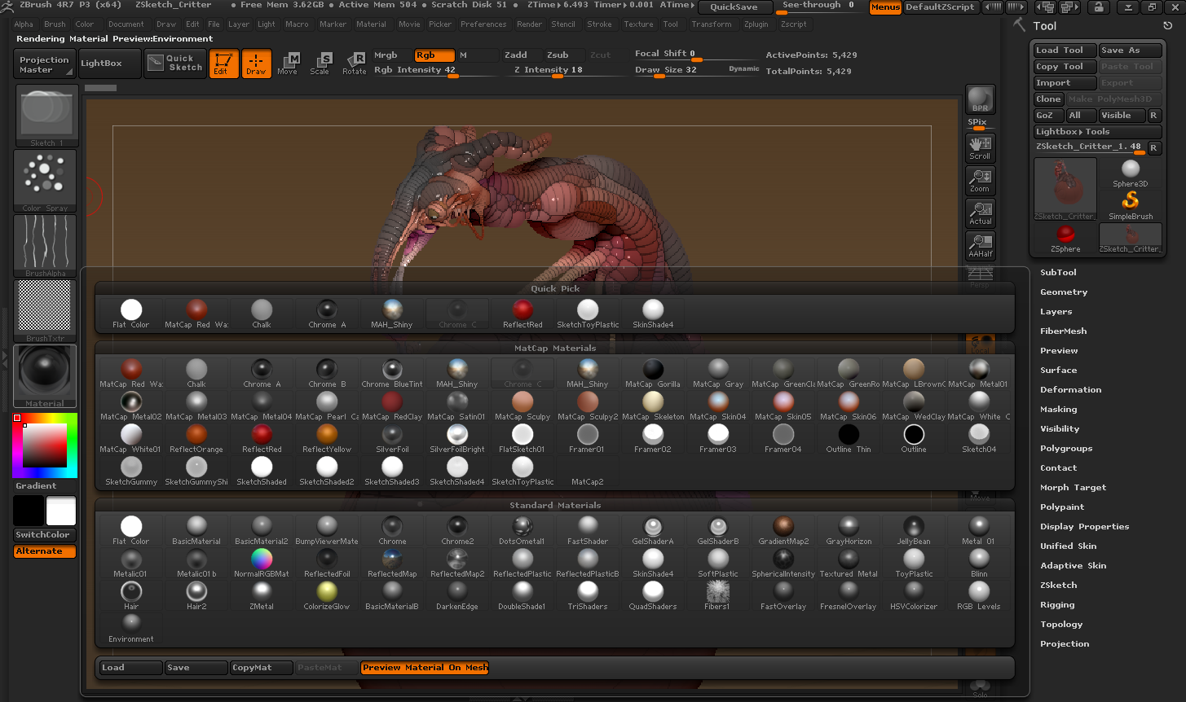The height and width of the screenshot is (702, 1186).
Task: Pick the ToyPlastic material
Action: [914, 564]
